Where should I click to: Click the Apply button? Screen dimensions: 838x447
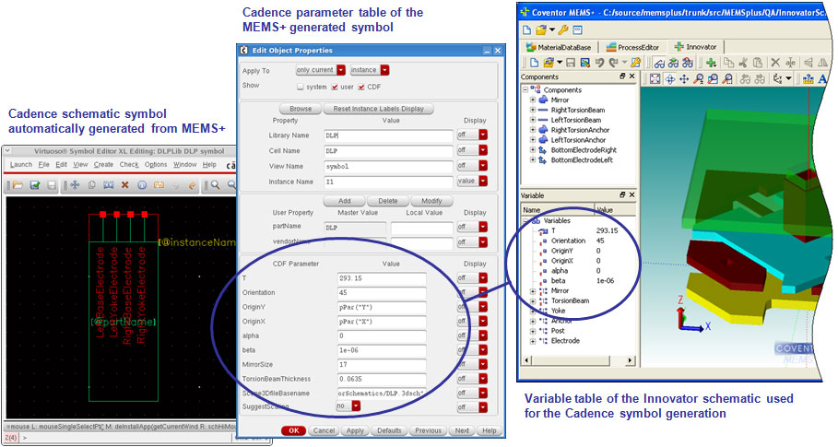[355, 430]
